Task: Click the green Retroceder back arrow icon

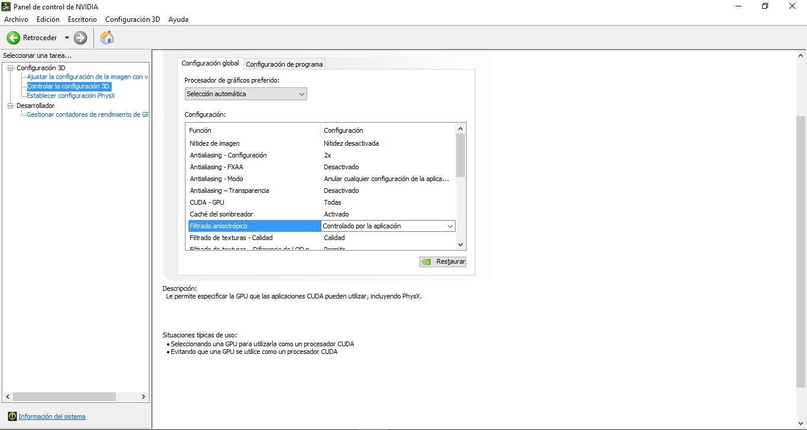Action: coord(13,38)
